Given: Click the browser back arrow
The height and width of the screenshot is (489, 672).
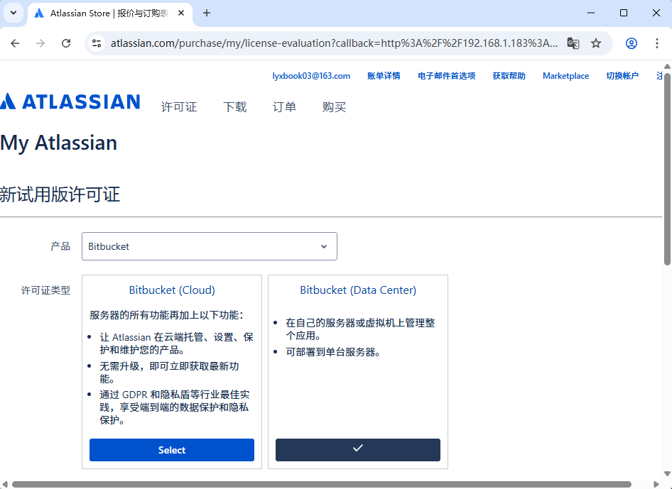Looking at the screenshot, I should pos(15,43).
